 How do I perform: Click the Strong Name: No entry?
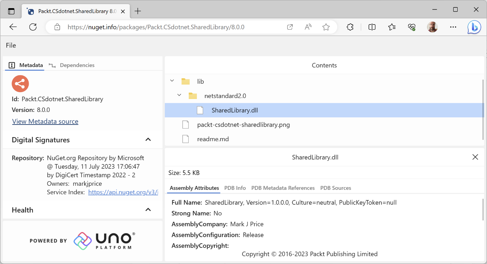click(197, 213)
